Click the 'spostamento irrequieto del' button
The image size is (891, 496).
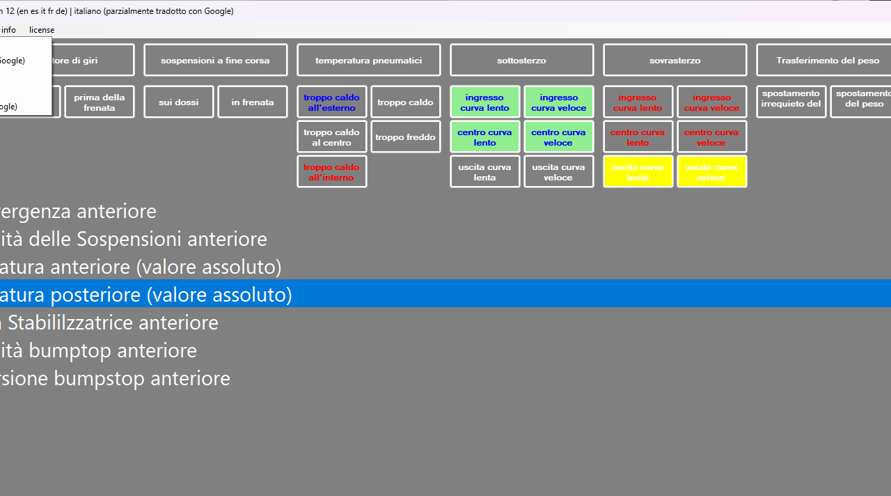[791, 102]
